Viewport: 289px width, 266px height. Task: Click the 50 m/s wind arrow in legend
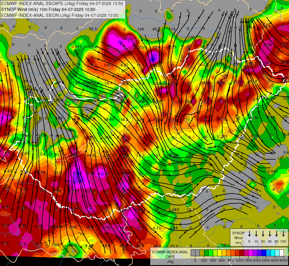(277, 234)
